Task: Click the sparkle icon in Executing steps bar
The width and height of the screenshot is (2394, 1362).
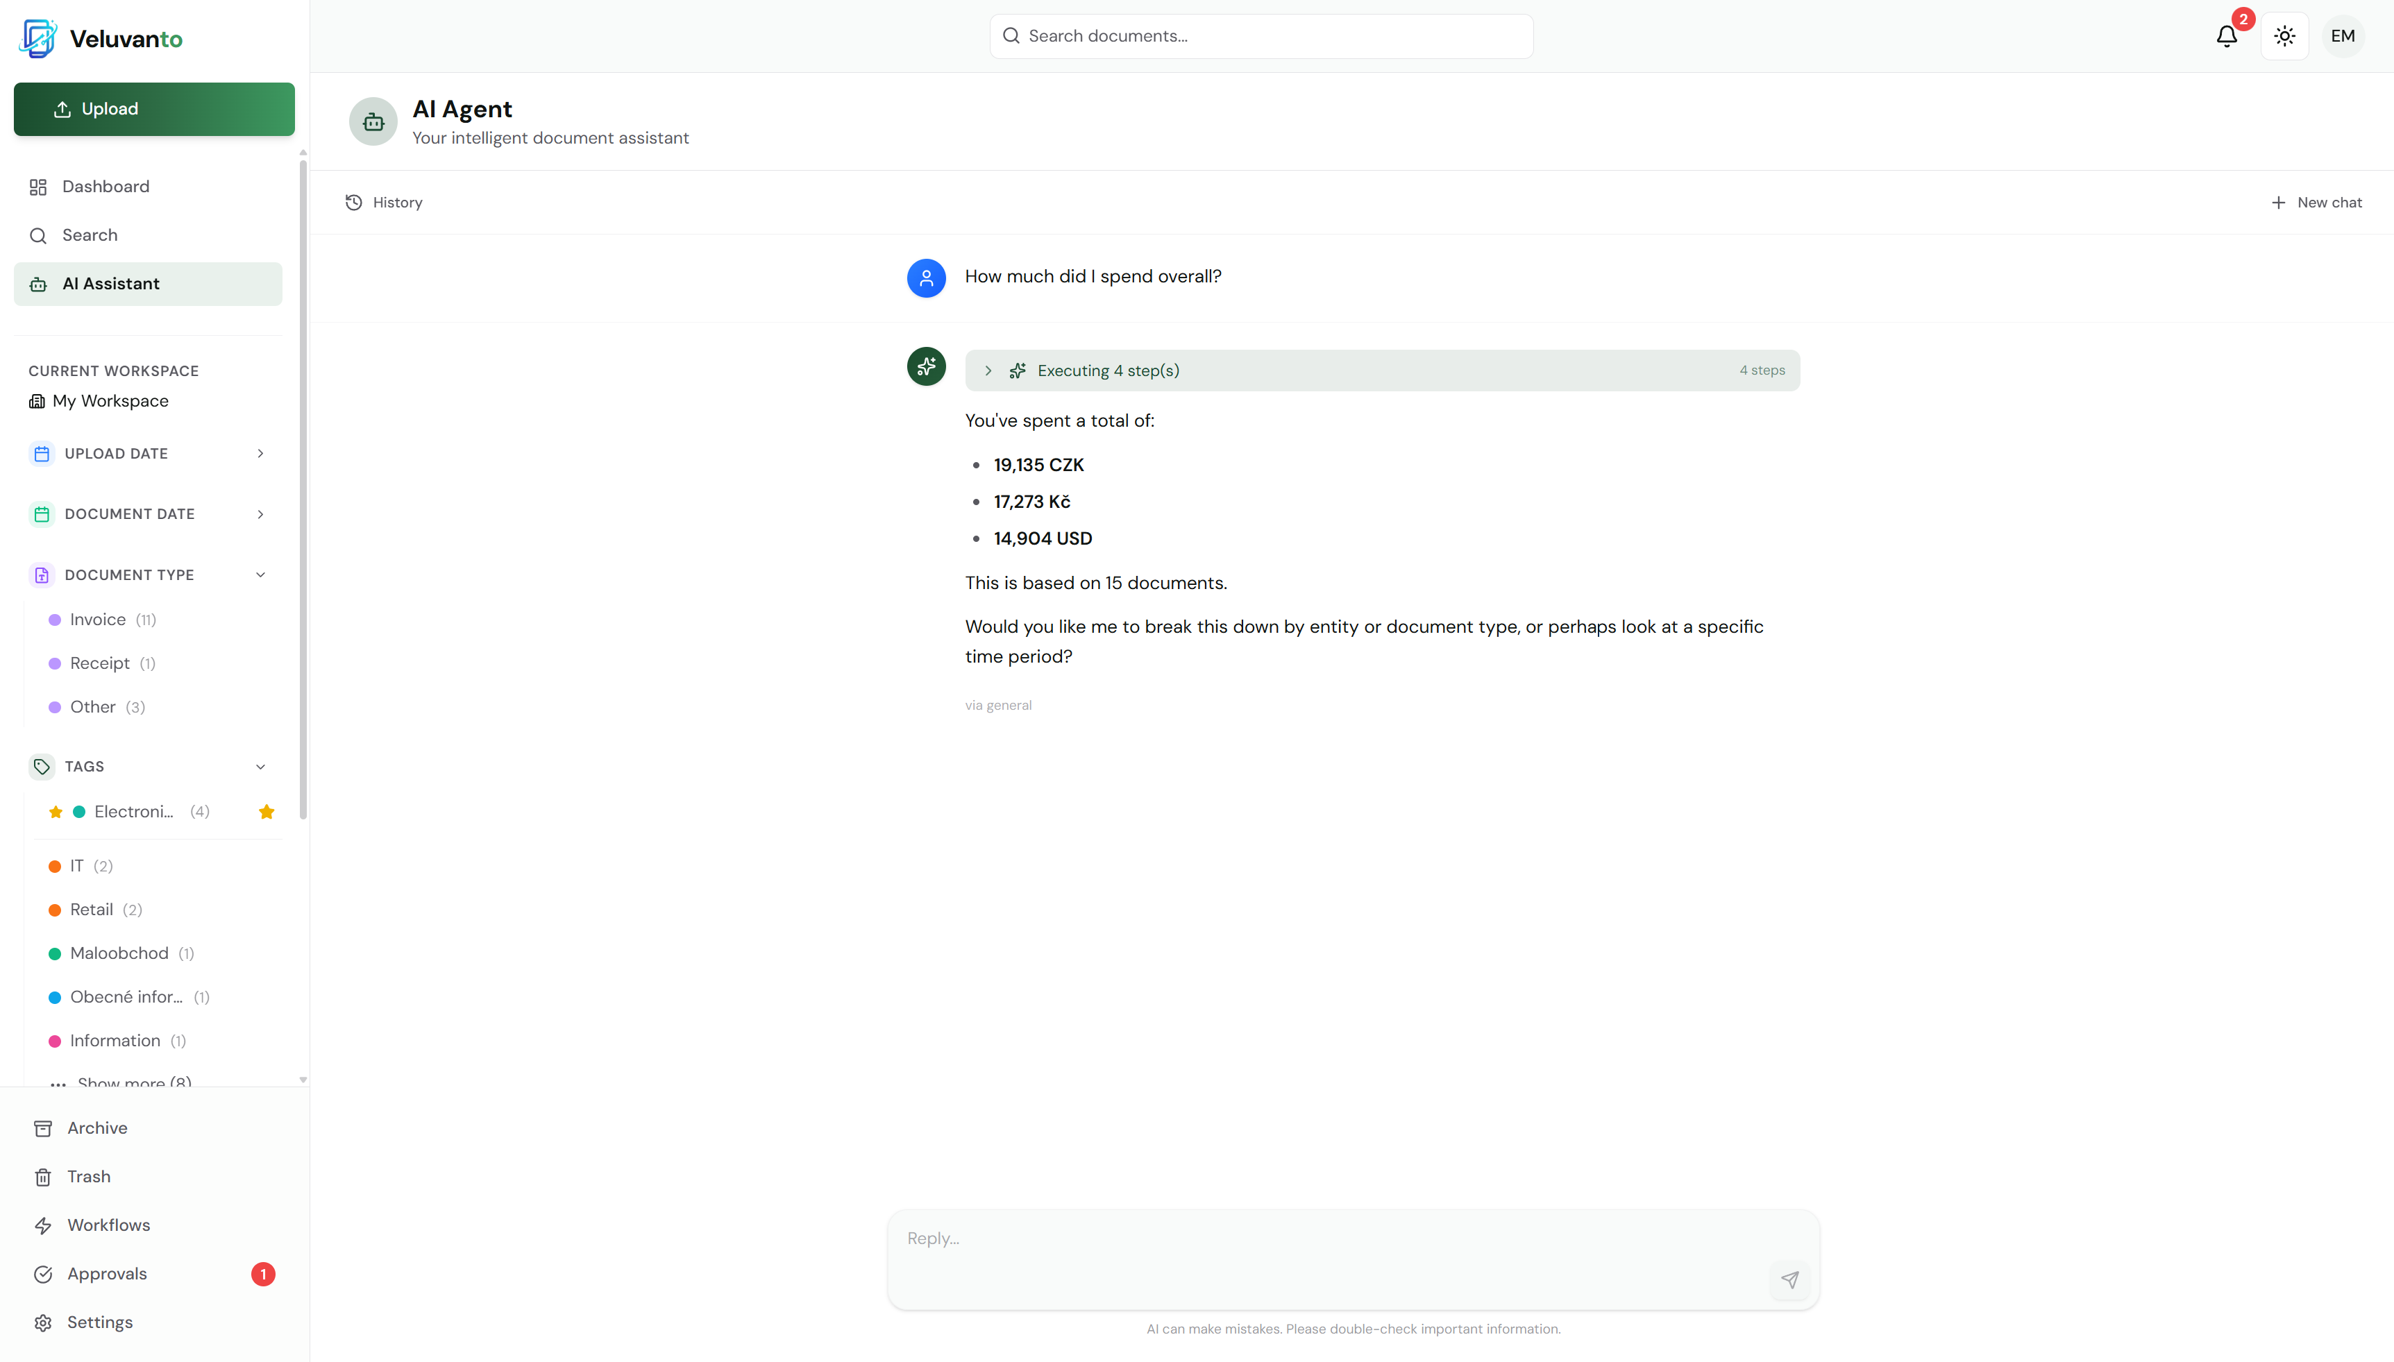Action: click(x=1018, y=371)
